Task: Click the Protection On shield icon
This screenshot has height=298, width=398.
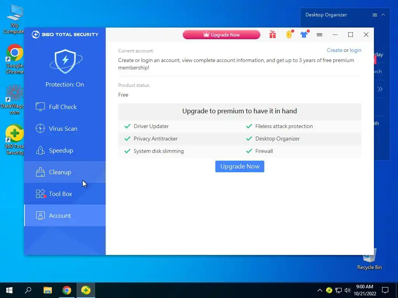Action: click(x=66, y=62)
